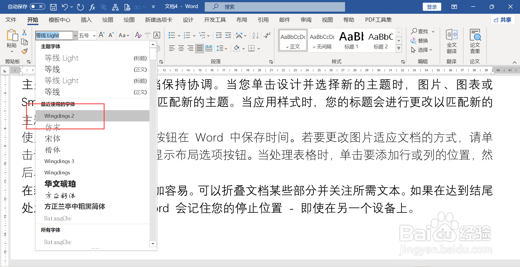Switch to the 审阅 (Review) tab

click(x=306, y=20)
